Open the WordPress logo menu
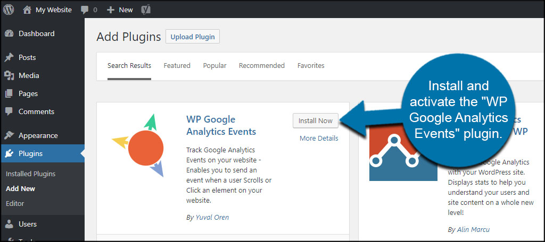The height and width of the screenshot is (242, 545). 9,10
